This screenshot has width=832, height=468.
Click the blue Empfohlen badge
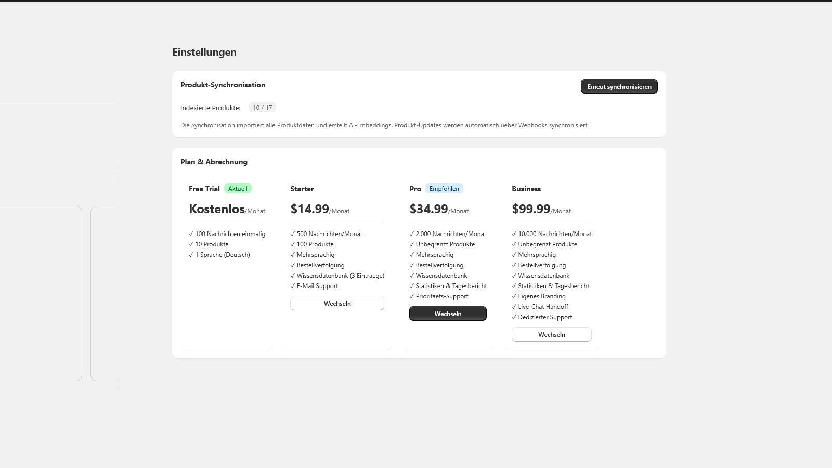point(444,188)
